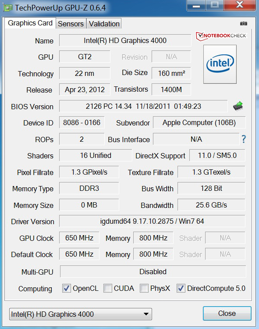The width and height of the screenshot is (259, 329).
Task: Toggle the CUDA checkbox
Action: (x=108, y=288)
